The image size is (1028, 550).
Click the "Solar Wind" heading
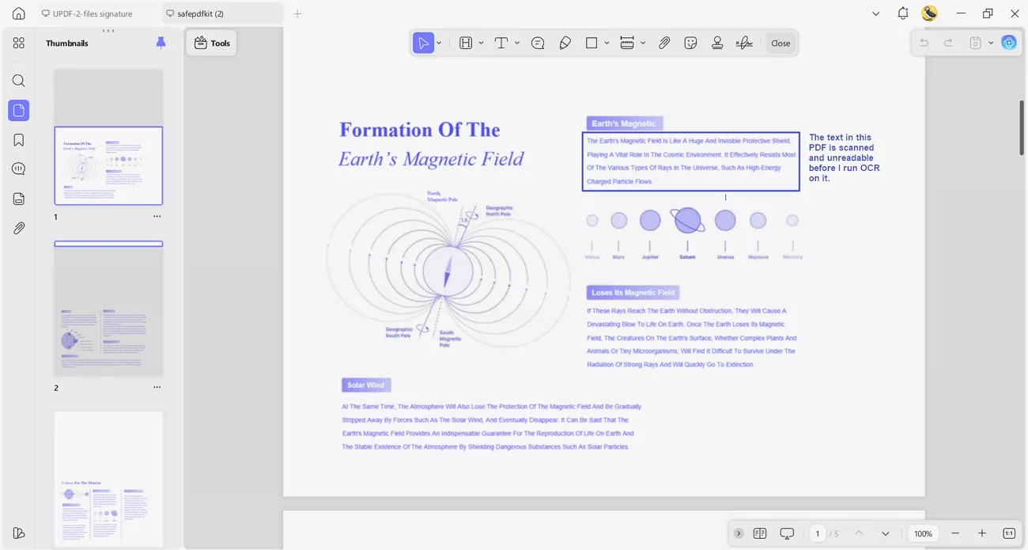tap(365, 385)
